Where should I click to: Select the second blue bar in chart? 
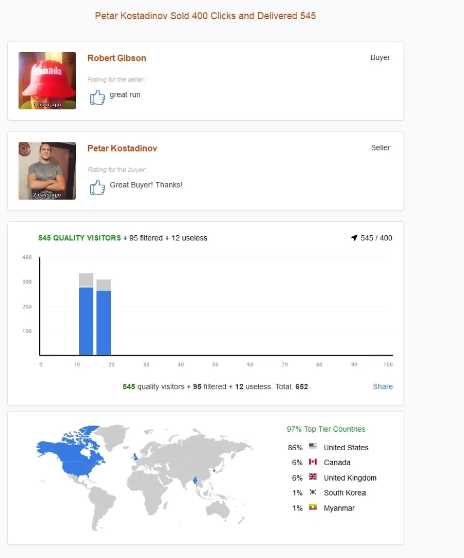point(104,323)
